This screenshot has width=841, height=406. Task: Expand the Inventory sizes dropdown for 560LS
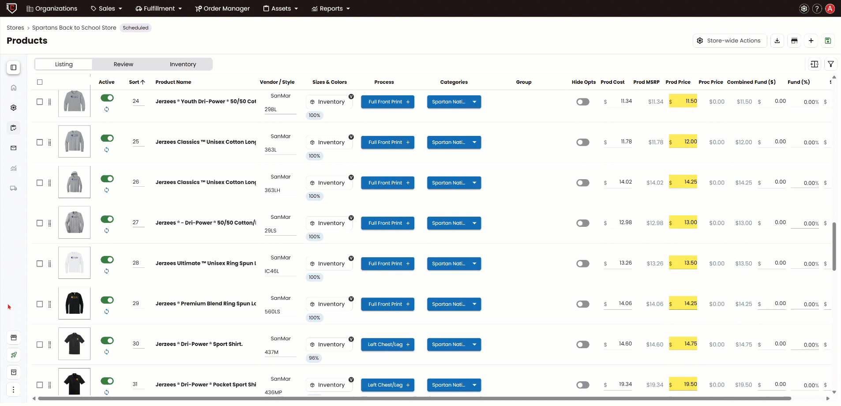[x=329, y=304]
